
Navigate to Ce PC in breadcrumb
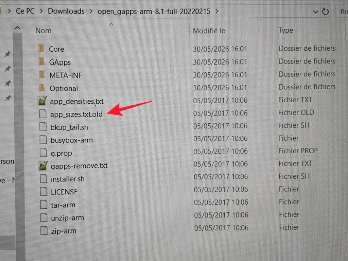[x=25, y=11]
